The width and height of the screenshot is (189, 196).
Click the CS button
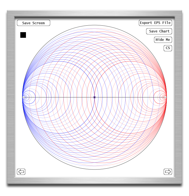click(168, 48)
